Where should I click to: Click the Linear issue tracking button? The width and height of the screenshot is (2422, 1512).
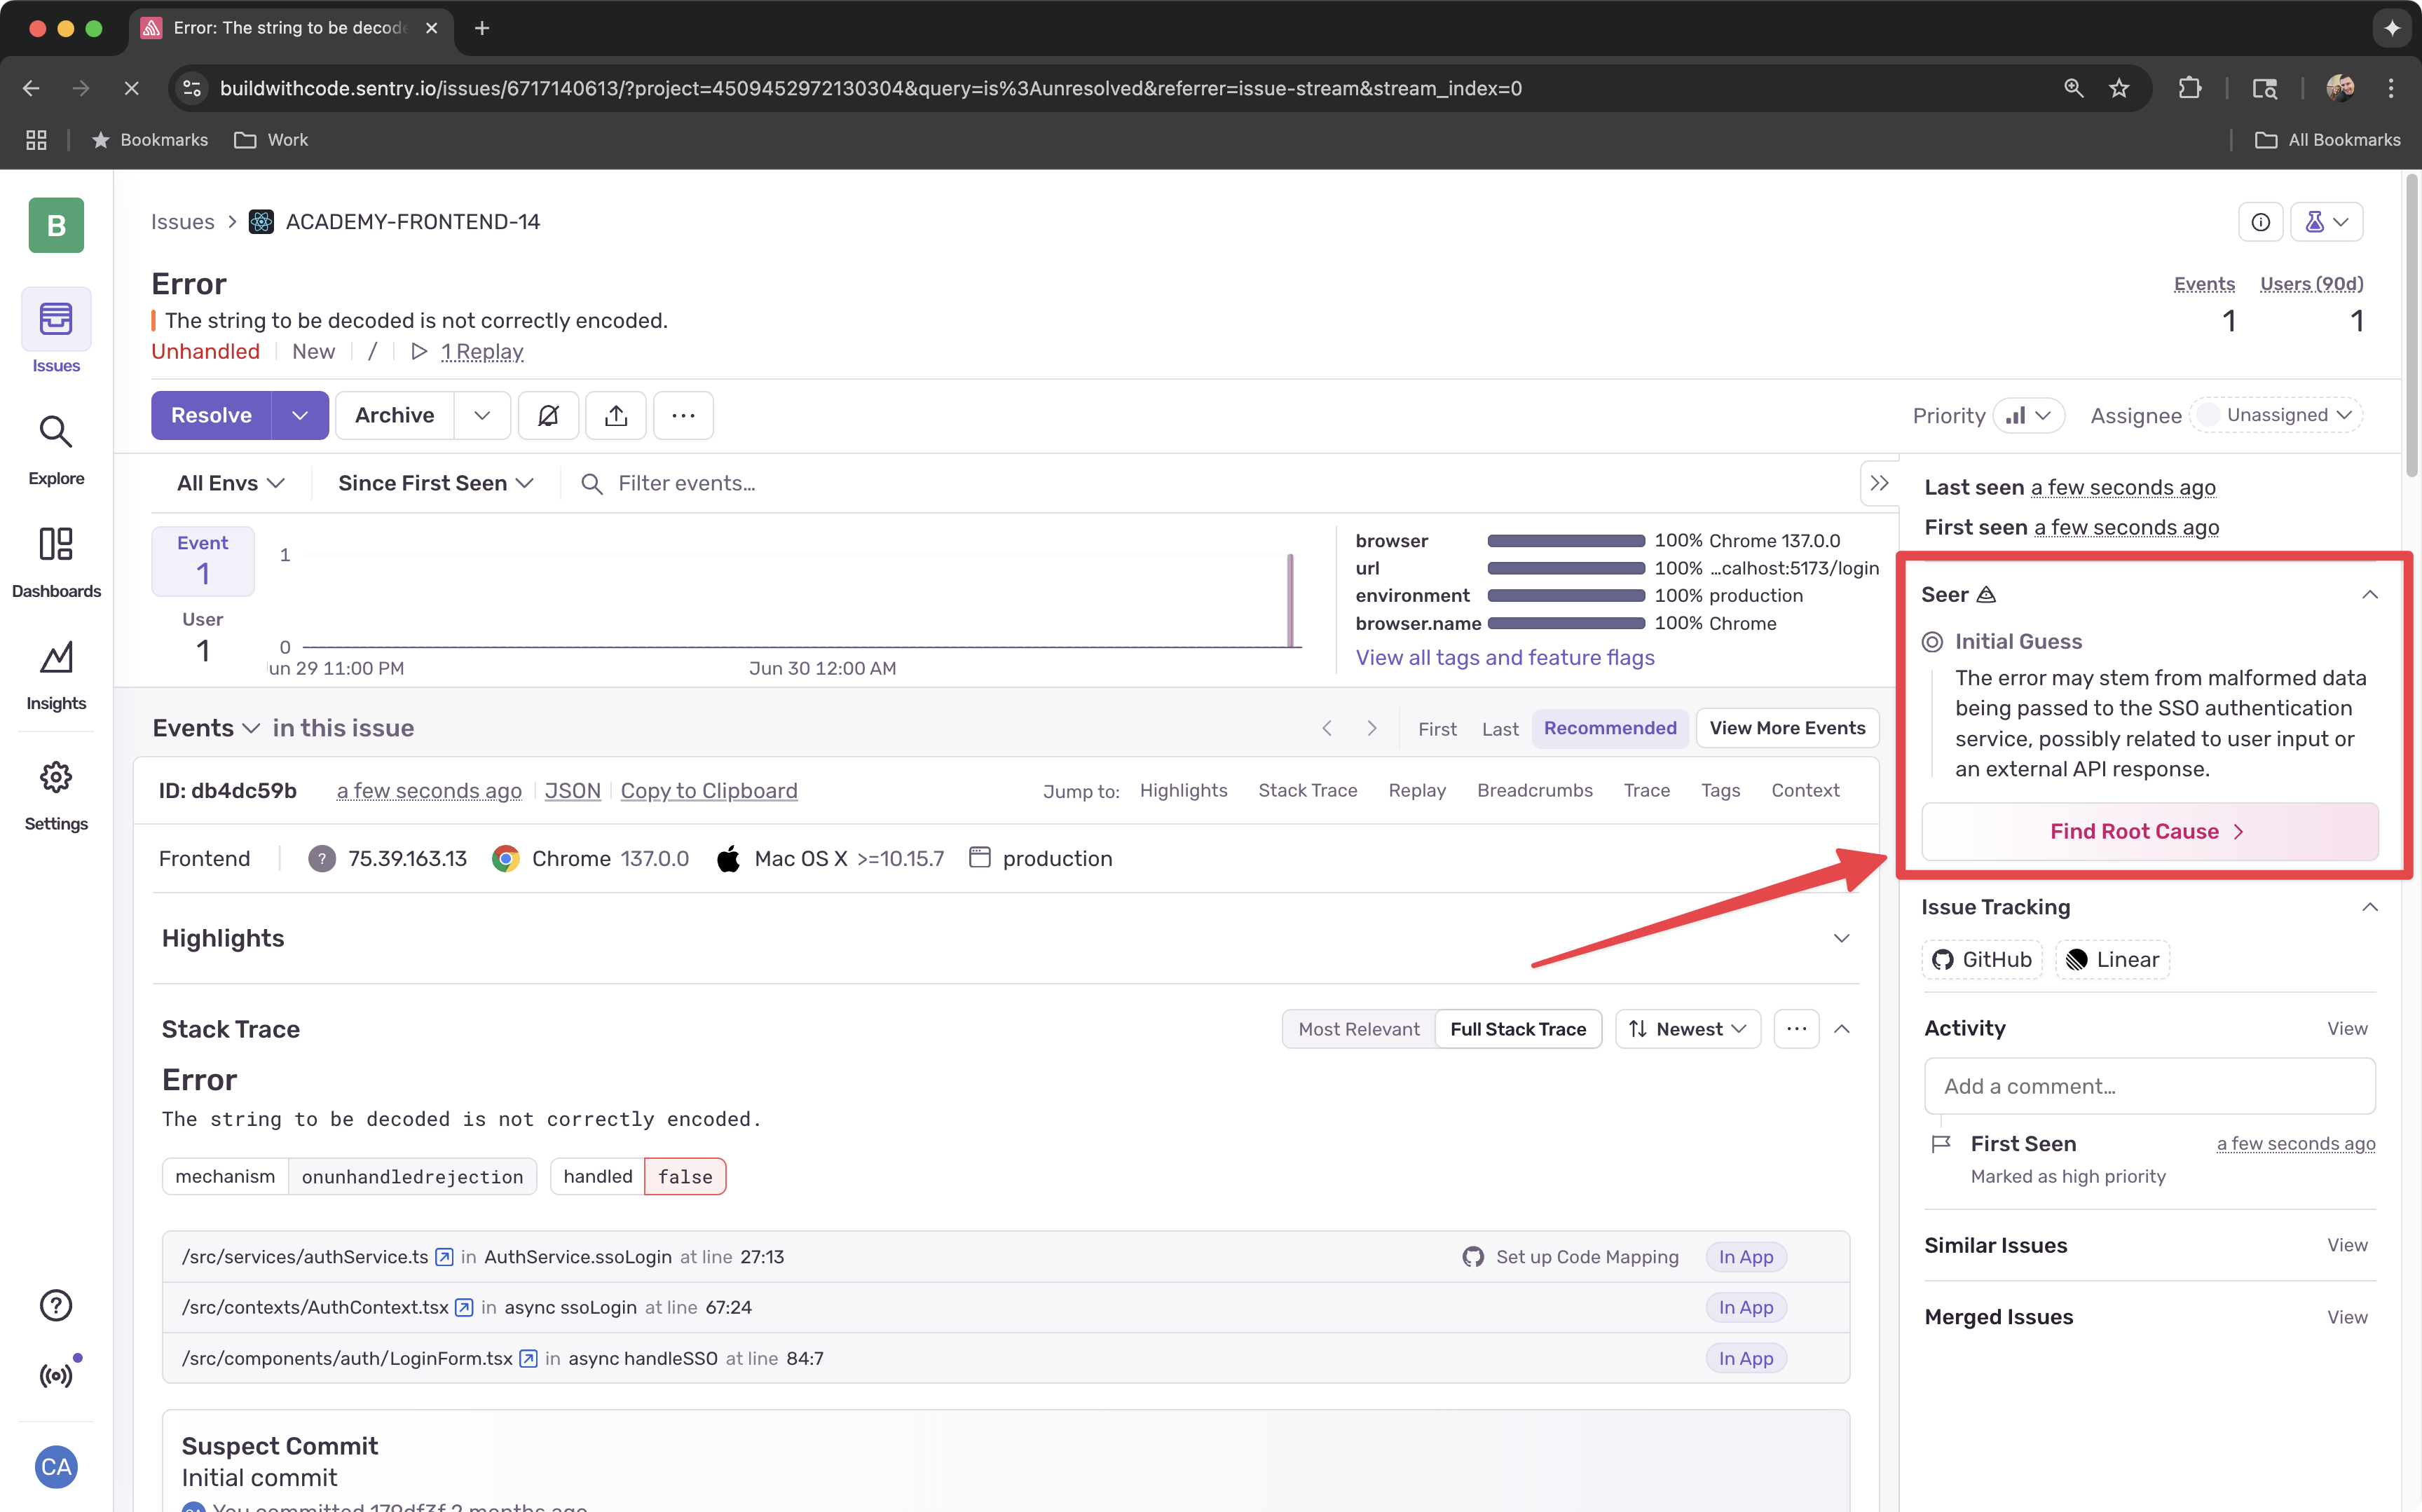2112,959
